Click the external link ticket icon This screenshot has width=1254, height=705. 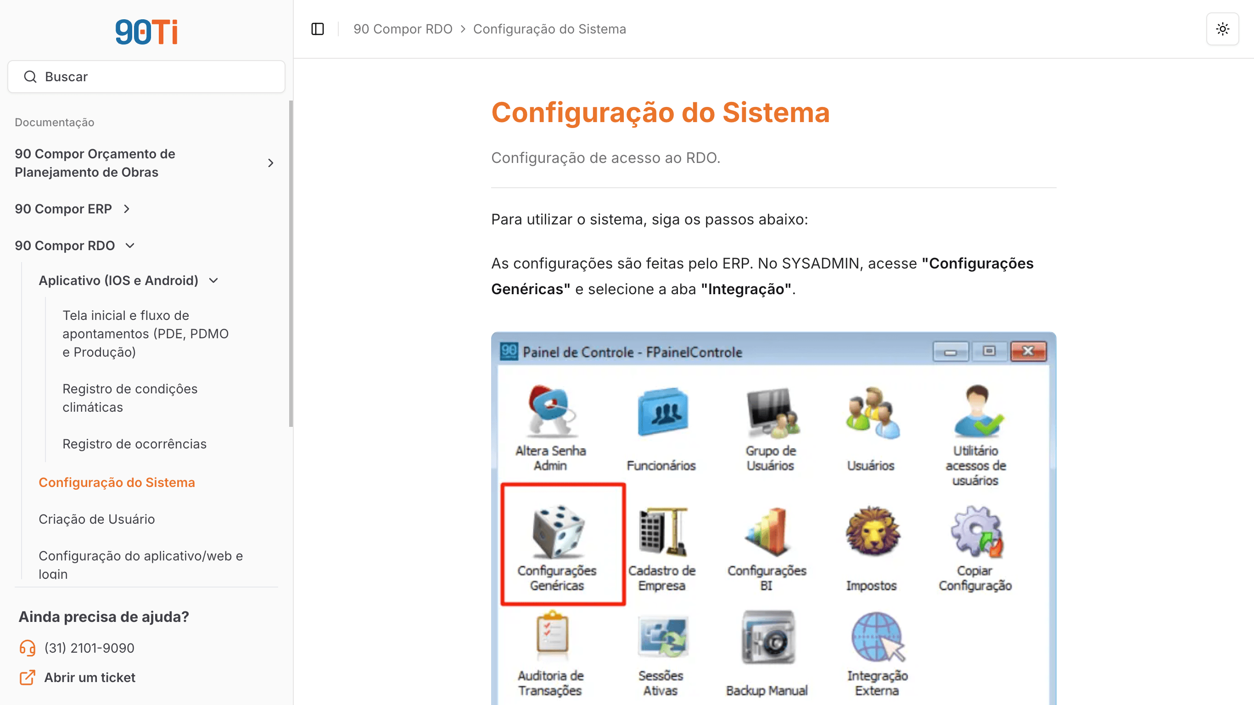[x=27, y=677]
